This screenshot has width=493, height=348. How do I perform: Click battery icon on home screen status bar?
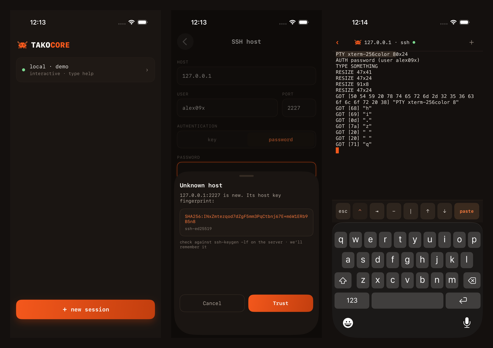[x=143, y=22]
